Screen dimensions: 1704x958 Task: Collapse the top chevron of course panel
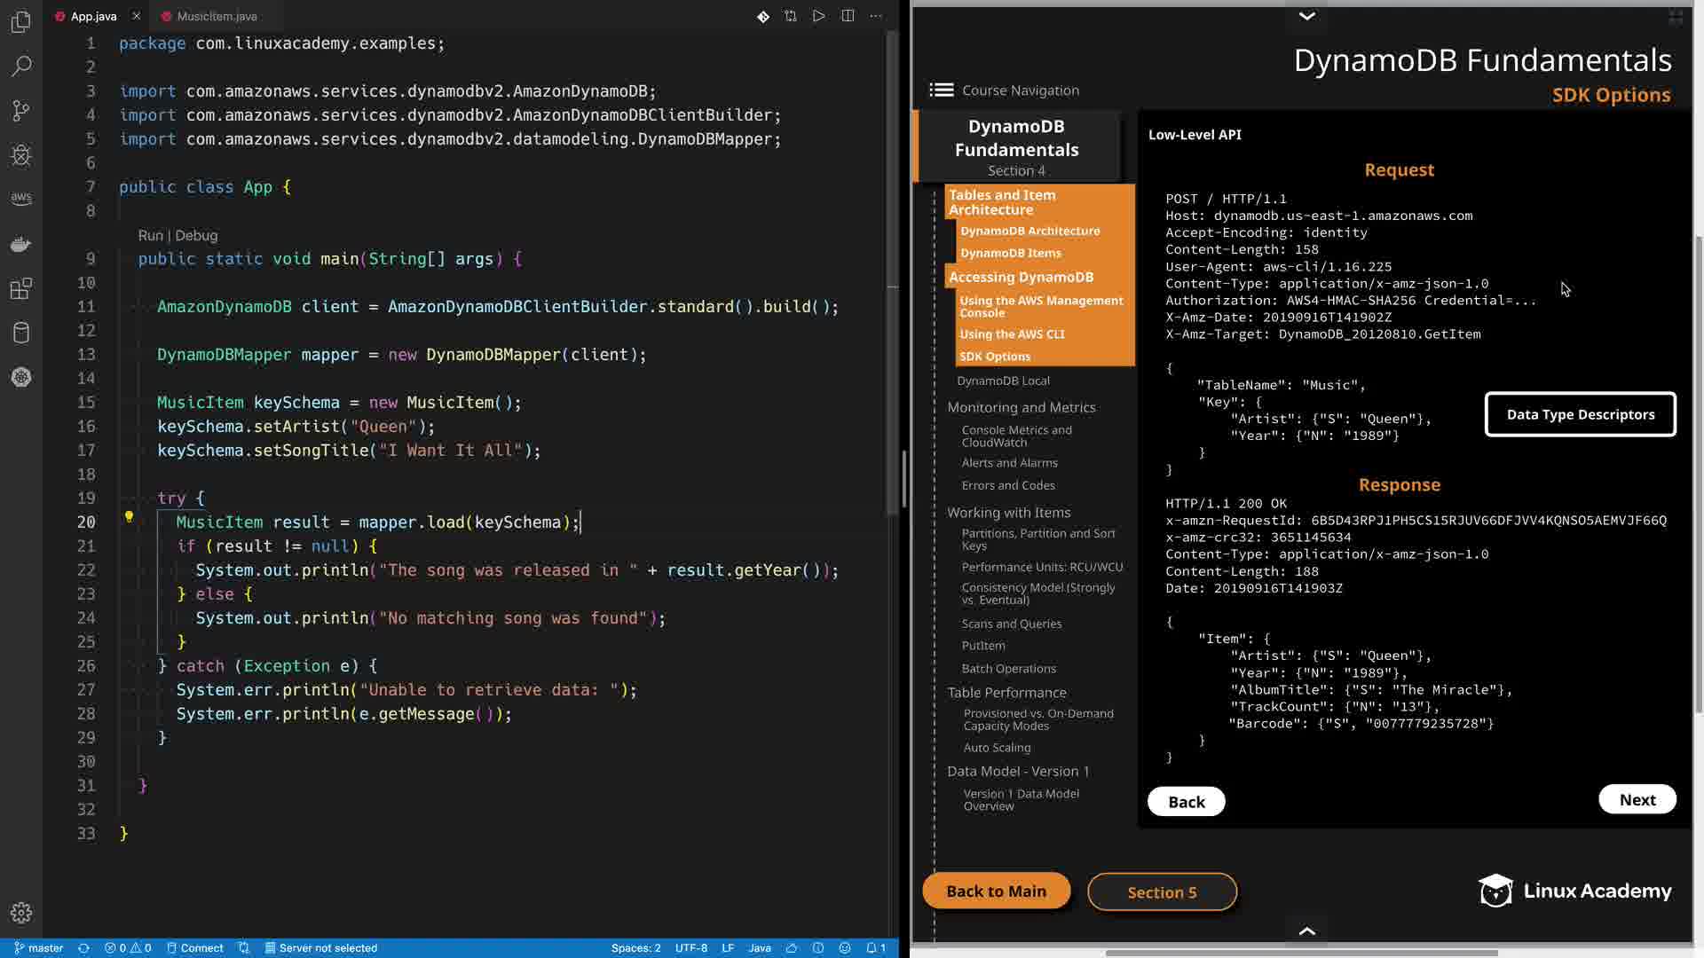click(1306, 16)
